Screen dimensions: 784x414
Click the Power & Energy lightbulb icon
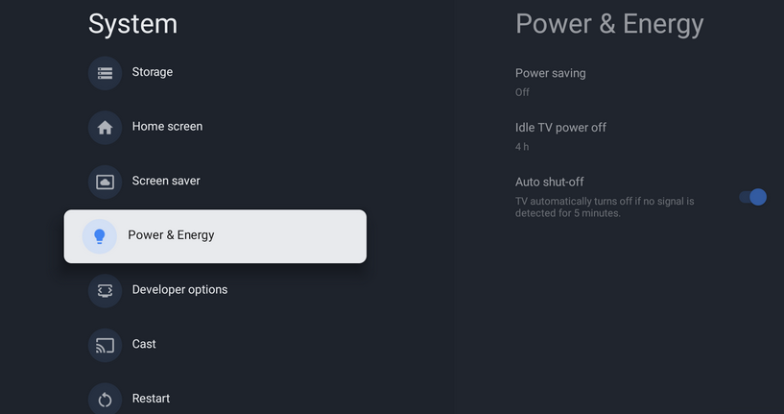tap(100, 236)
